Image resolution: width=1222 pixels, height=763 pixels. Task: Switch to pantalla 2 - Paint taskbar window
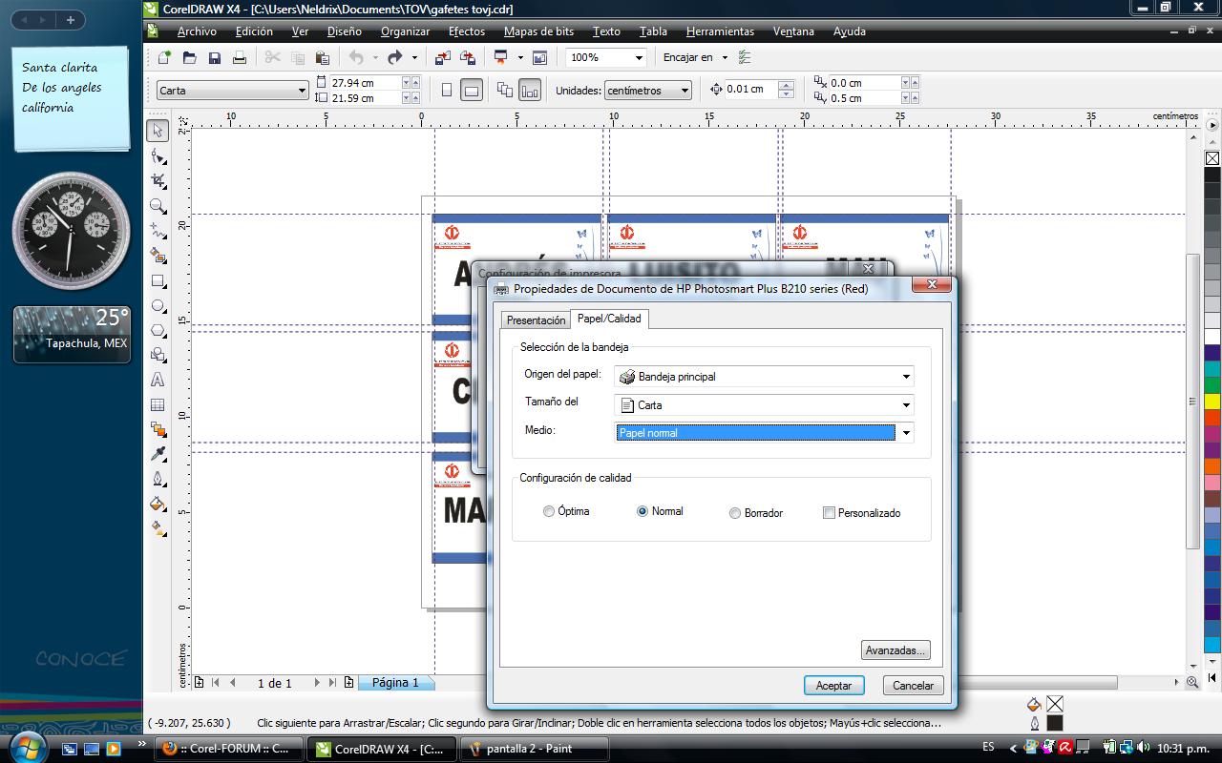click(x=533, y=749)
